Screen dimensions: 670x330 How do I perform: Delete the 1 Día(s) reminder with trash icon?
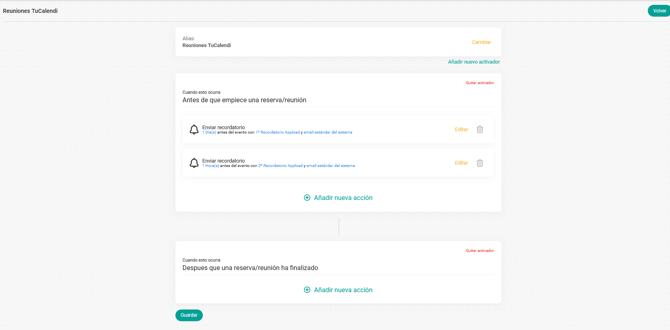coord(480,130)
